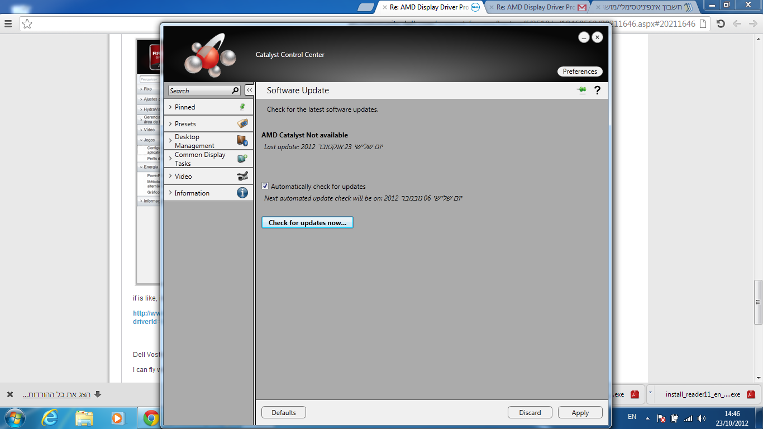763x429 pixels.
Task: Click the Presets category icon
Action: point(242,123)
